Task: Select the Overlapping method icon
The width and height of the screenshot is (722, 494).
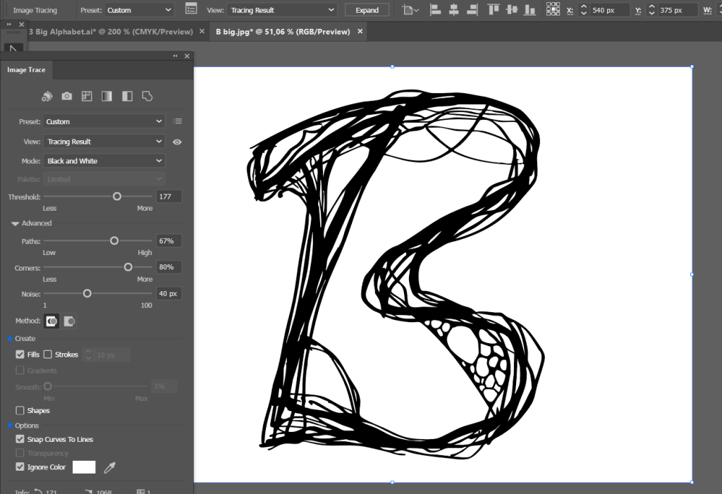Action: (69, 321)
